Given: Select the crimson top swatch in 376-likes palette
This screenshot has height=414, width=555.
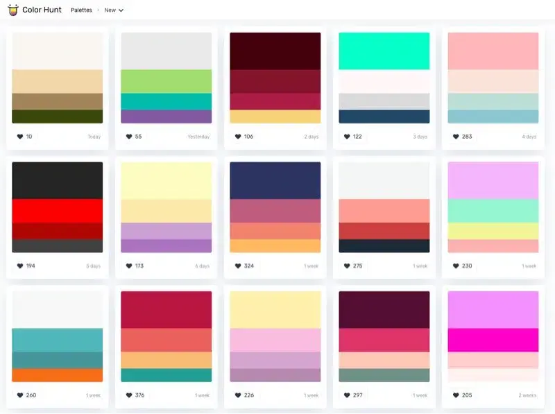Looking at the screenshot, I should [x=166, y=309].
